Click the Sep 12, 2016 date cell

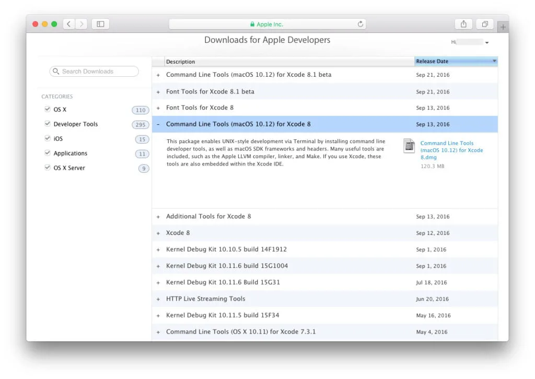point(433,233)
